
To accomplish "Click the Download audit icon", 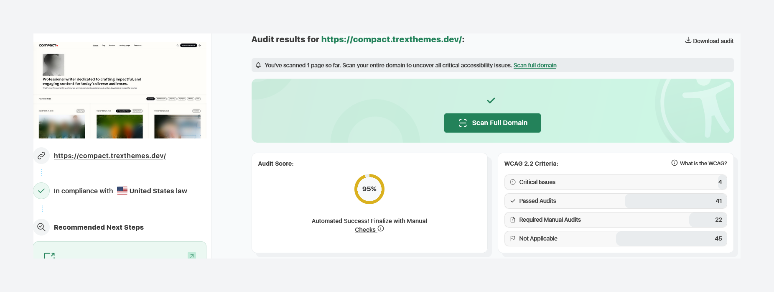I will [688, 40].
